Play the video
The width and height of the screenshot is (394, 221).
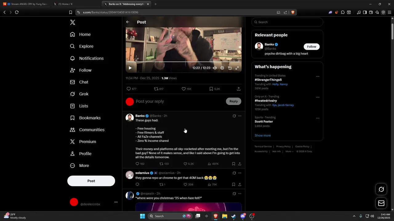[x=130, y=68]
